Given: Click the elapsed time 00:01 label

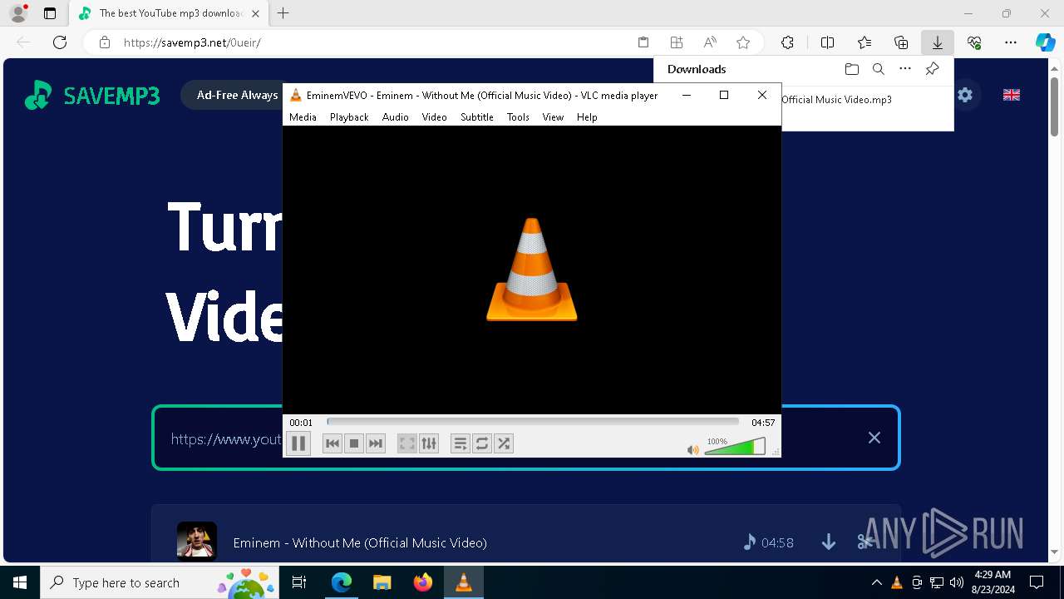Looking at the screenshot, I should [301, 423].
